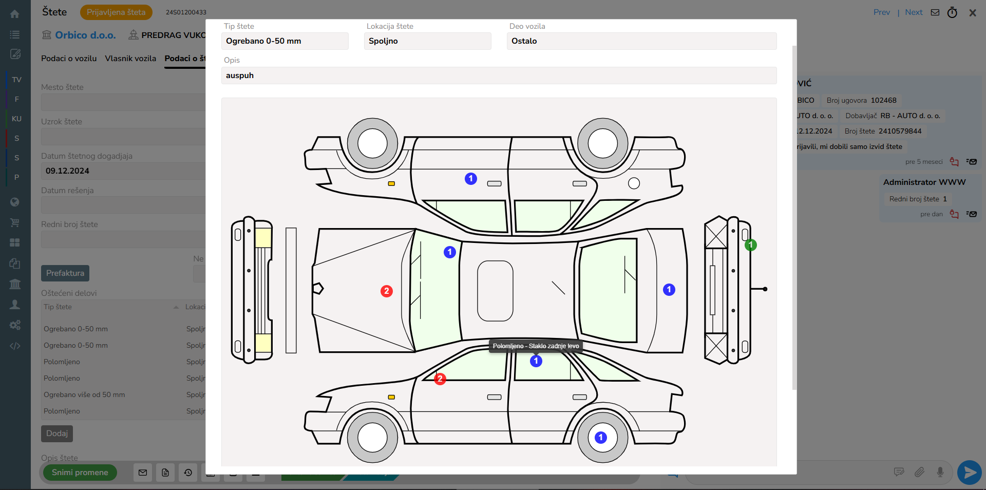
Task: Open the shopping cart sidebar icon
Action: tap(15, 222)
